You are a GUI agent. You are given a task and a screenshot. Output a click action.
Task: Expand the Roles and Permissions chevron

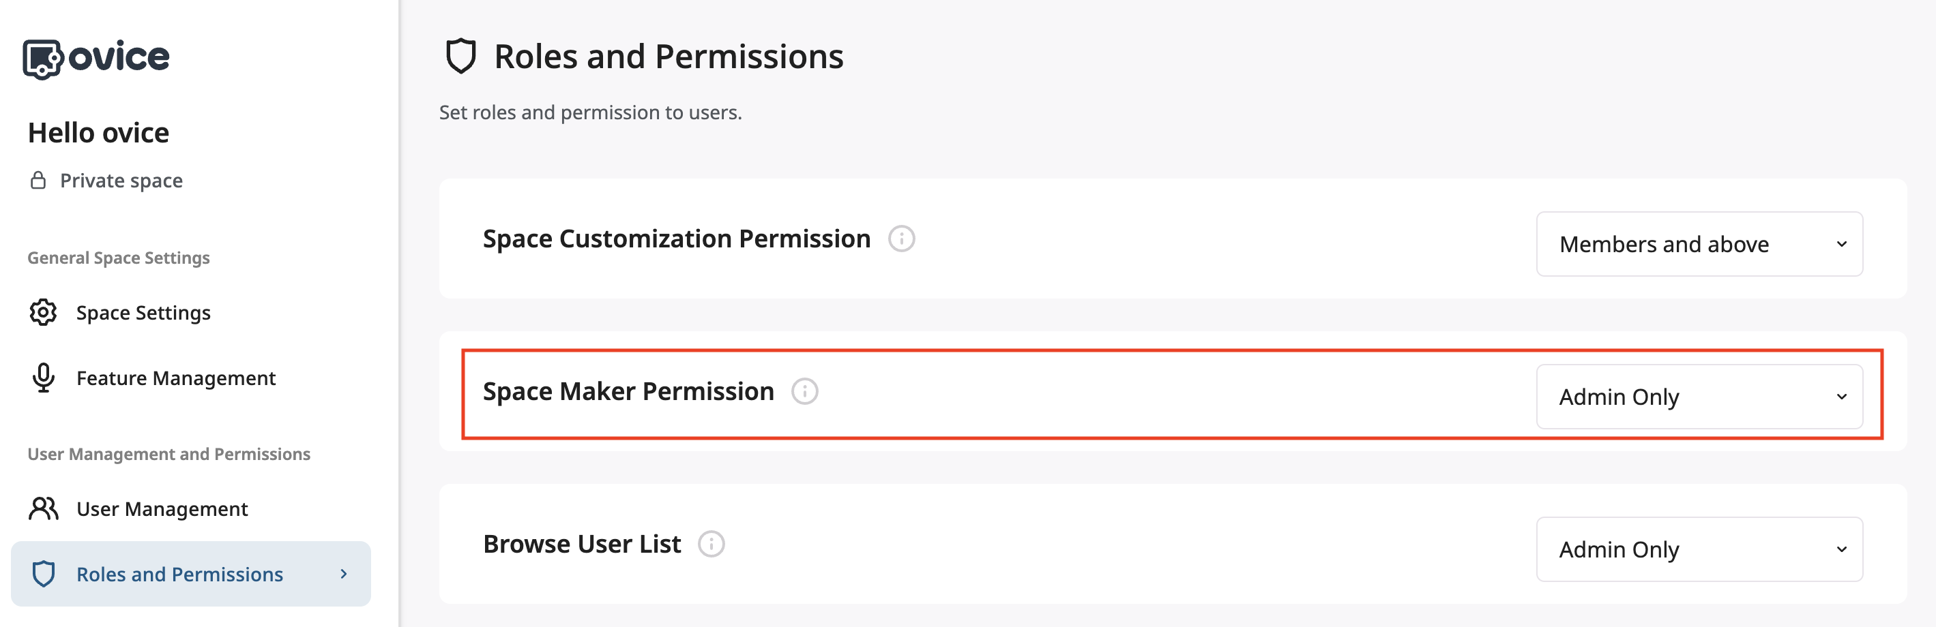344,574
